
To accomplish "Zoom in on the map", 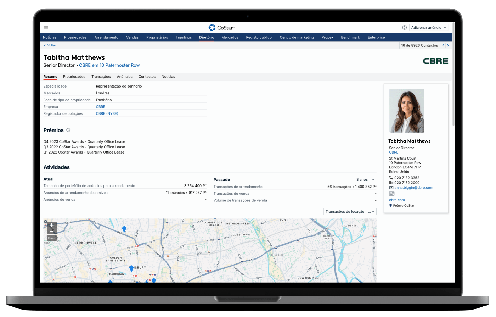I will click(52, 225).
